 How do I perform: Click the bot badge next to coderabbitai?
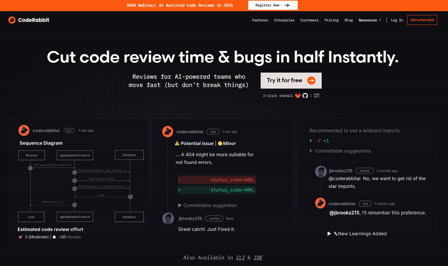pyautogui.click(x=69, y=130)
